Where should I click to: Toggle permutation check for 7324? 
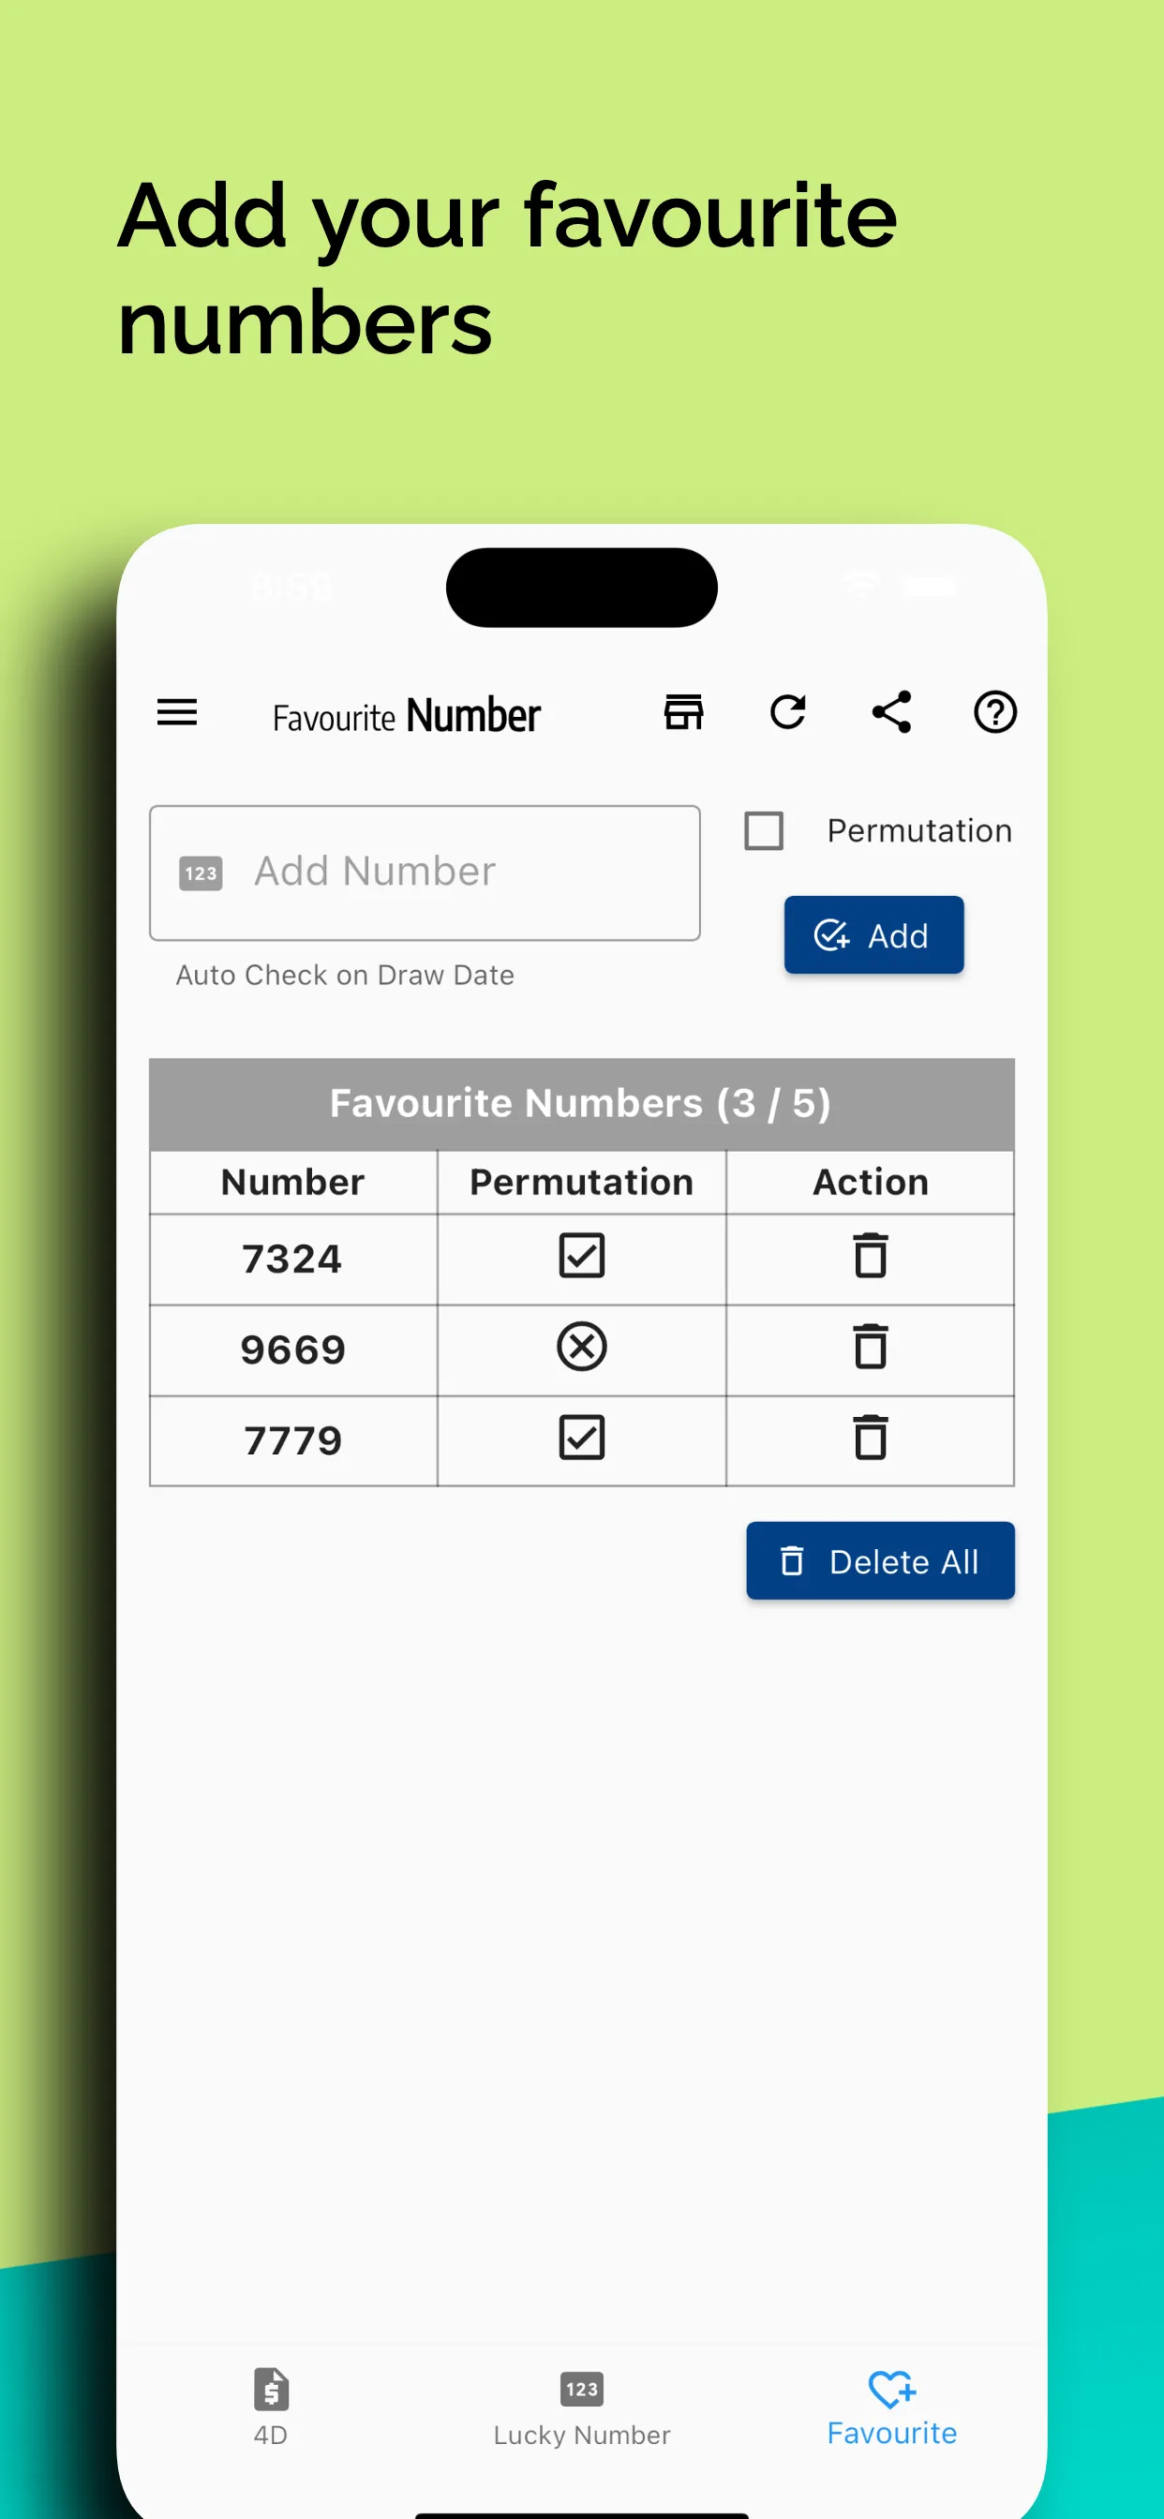point(582,1257)
